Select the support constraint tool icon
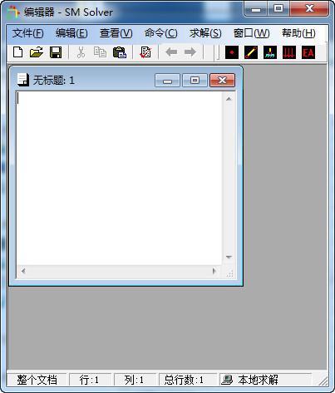 point(270,52)
